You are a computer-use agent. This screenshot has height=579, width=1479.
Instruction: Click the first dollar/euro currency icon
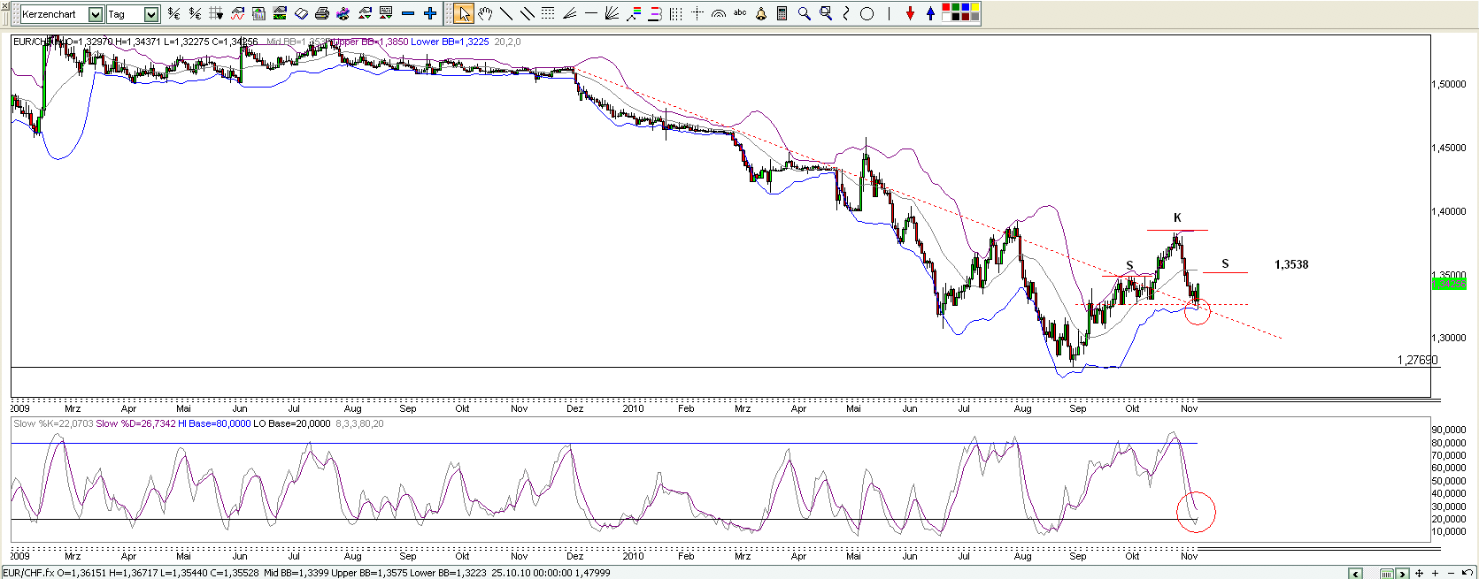pyautogui.click(x=173, y=13)
